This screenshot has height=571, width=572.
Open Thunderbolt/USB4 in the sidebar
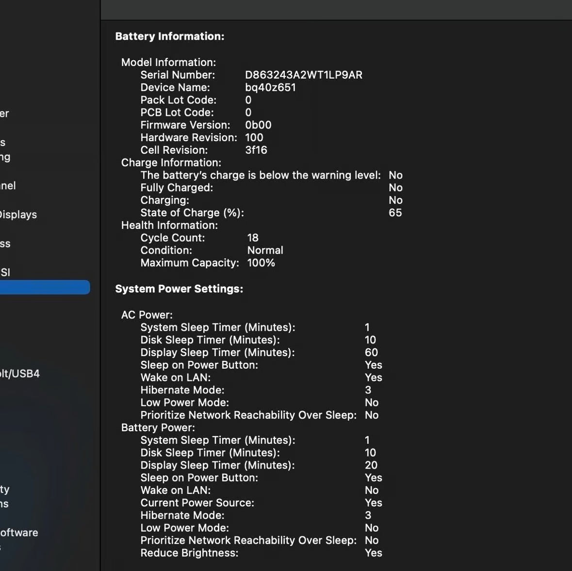coord(20,374)
